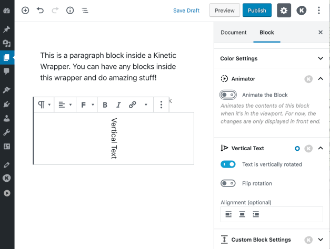Expand the Color Settings panel
330x249 pixels.
click(x=321, y=59)
